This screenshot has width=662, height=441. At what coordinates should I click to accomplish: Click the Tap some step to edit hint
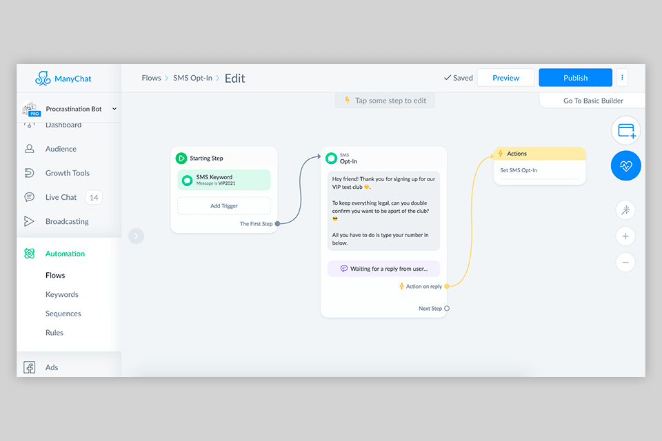pyautogui.click(x=385, y=101)
